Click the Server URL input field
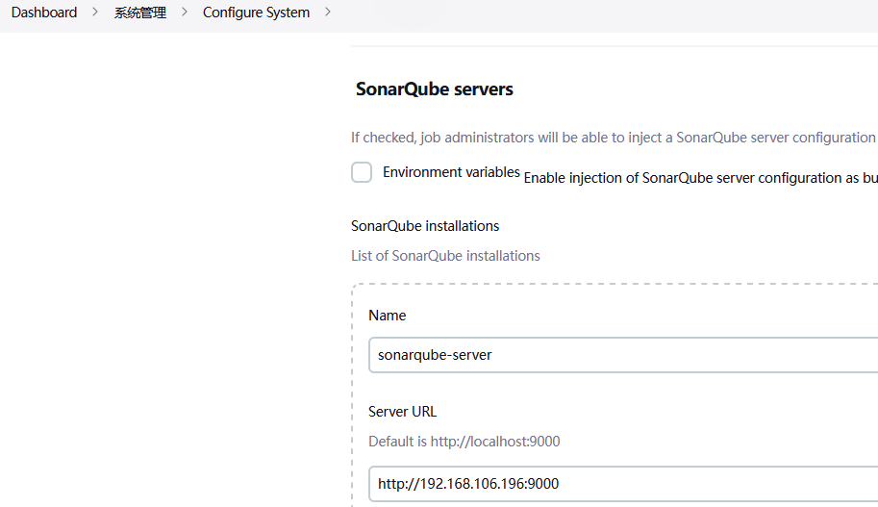This screenshot has height=507, width=878. click(615, 484)
